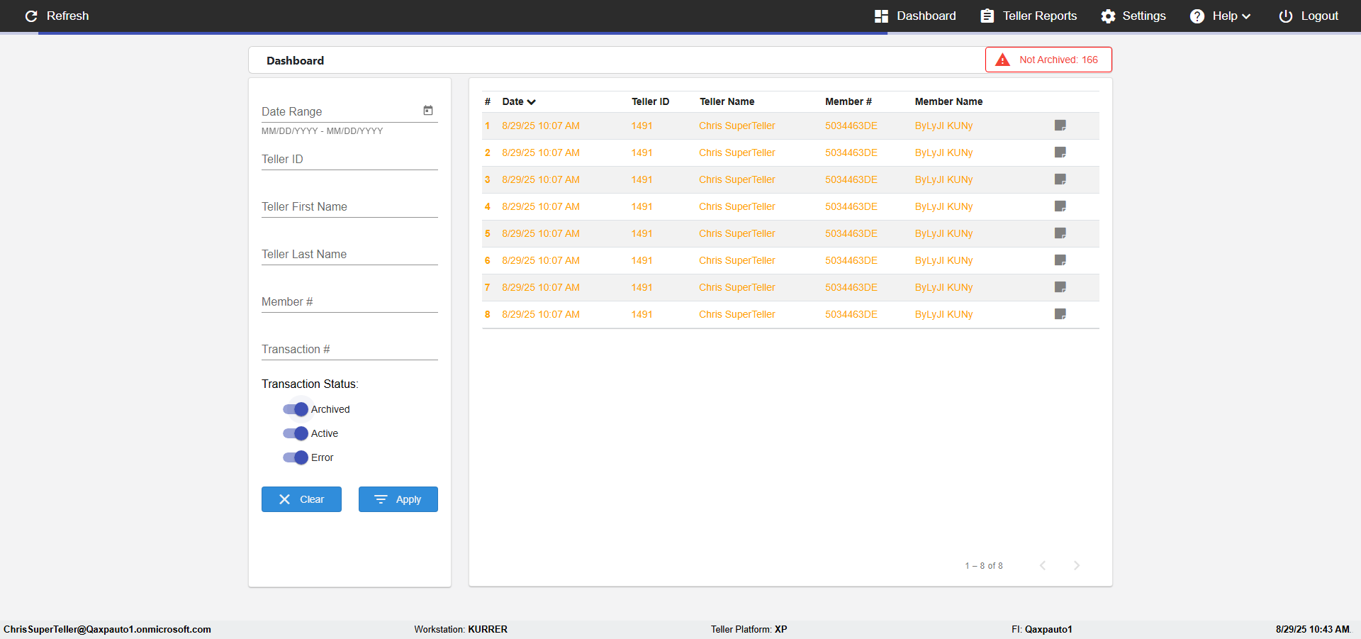The width and height of the screenshot is (1361, 639).
Task: Open Teller Reports
Action: tap(1029, 16)
